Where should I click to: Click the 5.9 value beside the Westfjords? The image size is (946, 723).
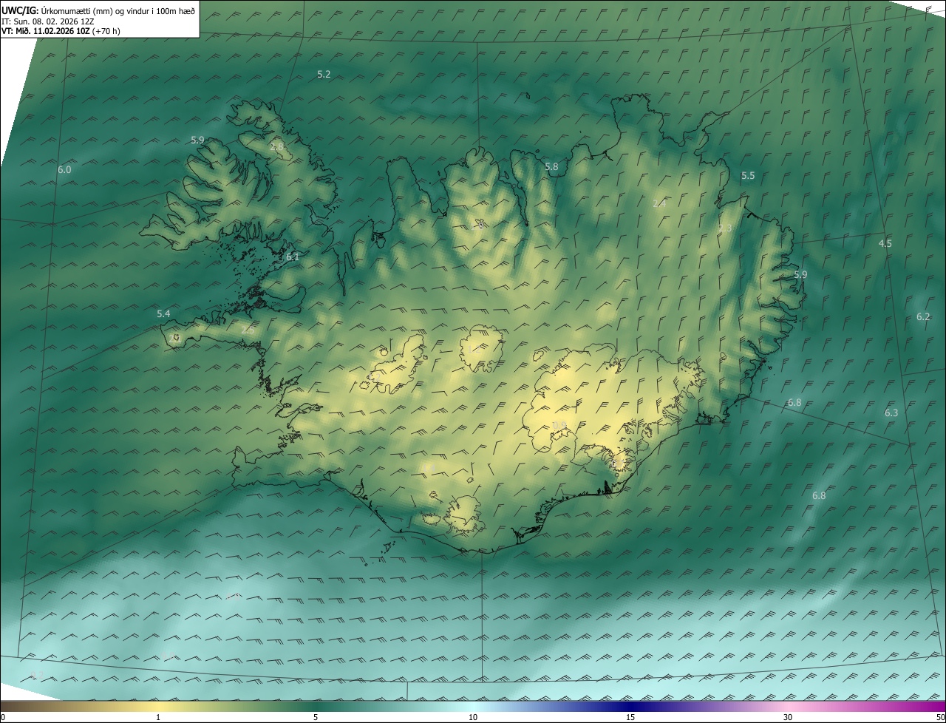(x=197, y=140)
